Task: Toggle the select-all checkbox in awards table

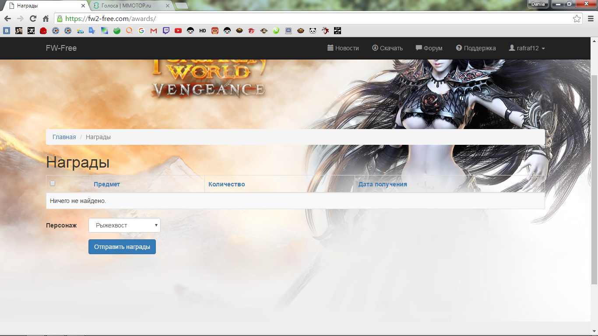Action: coord(53,184)
